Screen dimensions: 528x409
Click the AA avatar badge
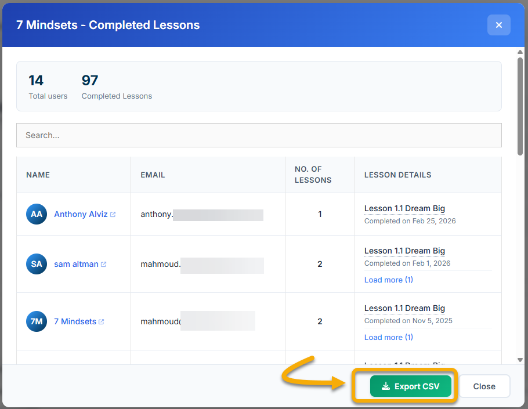[37, 214]
